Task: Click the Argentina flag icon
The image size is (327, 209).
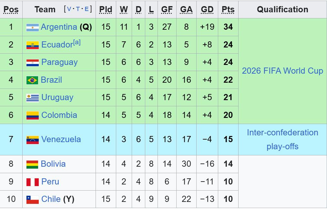Action: (x=33, y=27)
